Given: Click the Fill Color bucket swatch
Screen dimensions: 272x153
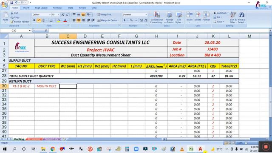Looking at the screenshot, I should click(x=59, y=20).
